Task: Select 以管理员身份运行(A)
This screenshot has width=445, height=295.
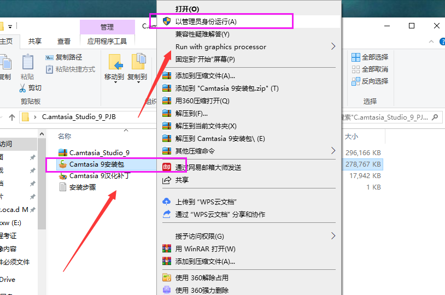Action: click(206, 21)
